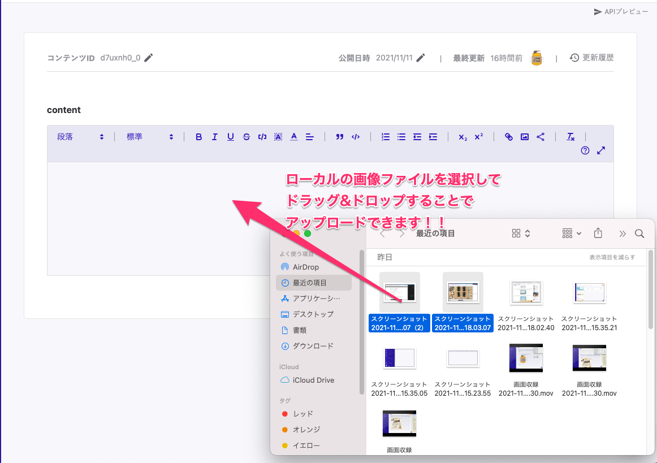Open ダウンロード in Finder sidebar
657x463 pixels.
click(x=313, y=346)
